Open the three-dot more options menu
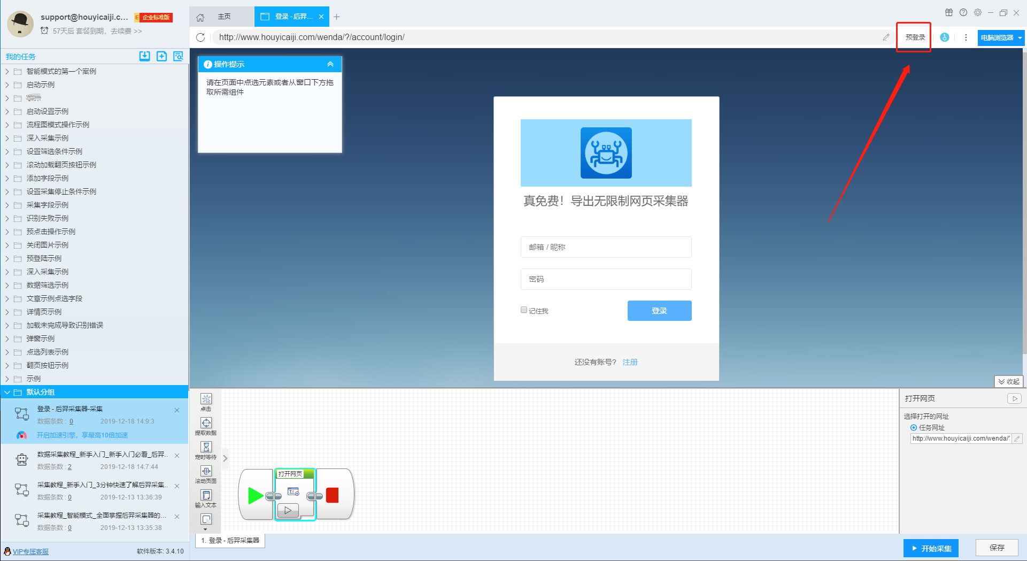The height and width of the screenshot is (561, 1027). tap(966, 37)
